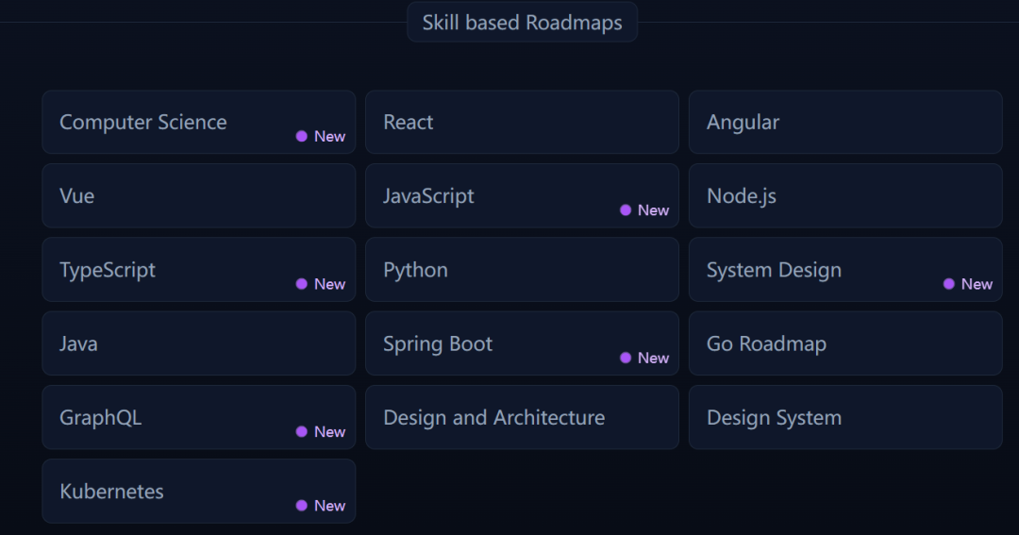Open the System Design roadmap
This screenshot has height=535, width=1019.
844,270
